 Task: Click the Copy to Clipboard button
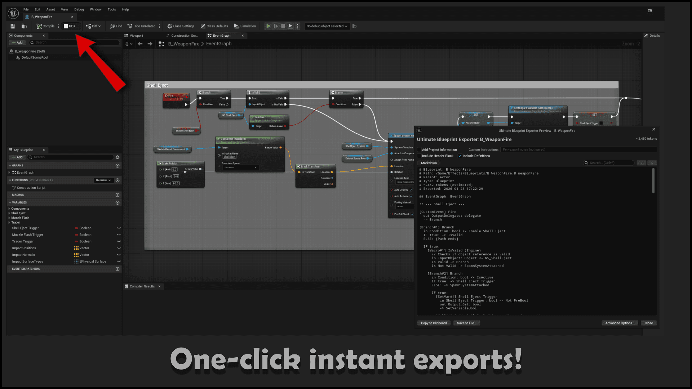(434, 323)
